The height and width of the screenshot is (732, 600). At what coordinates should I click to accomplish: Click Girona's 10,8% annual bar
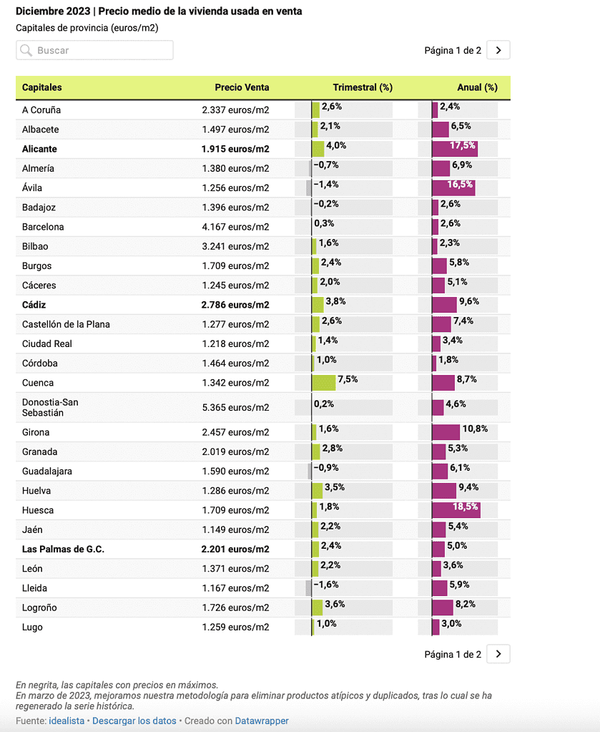coord(446,432)
